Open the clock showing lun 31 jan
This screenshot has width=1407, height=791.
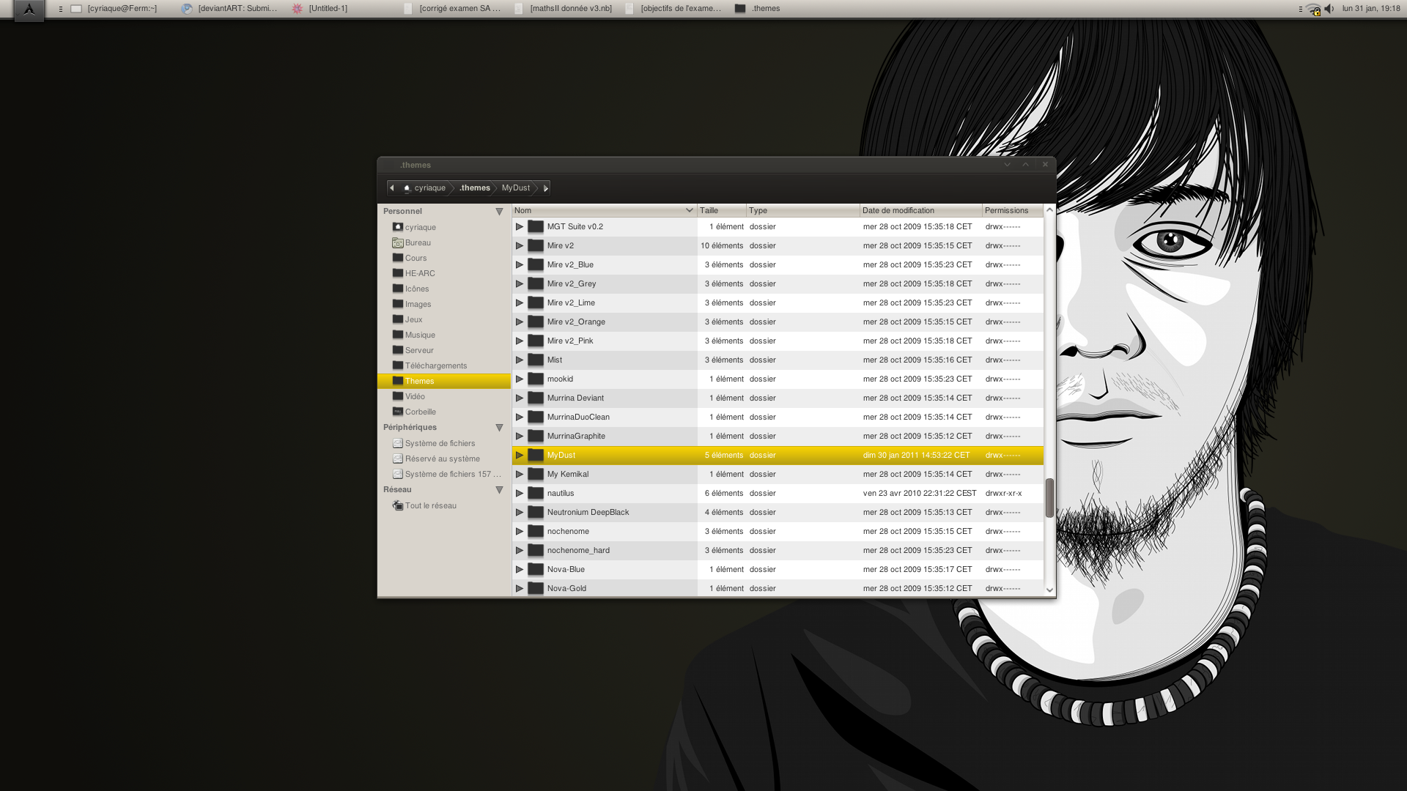click(1371, 9)
